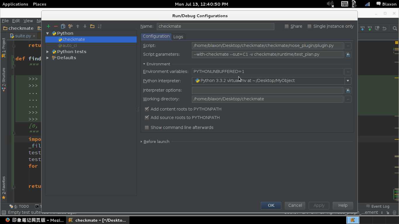Open the Places menu

pyautogui.click(x=39, y=4)
